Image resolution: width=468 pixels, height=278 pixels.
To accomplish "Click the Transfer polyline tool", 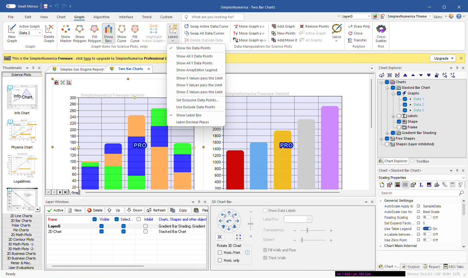I will coord(357,40).
